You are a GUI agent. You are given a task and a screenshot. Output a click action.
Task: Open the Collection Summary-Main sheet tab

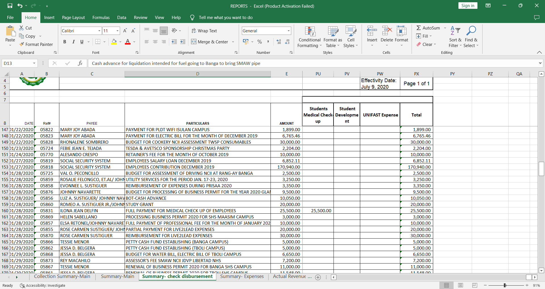click(x=62, y=277)
